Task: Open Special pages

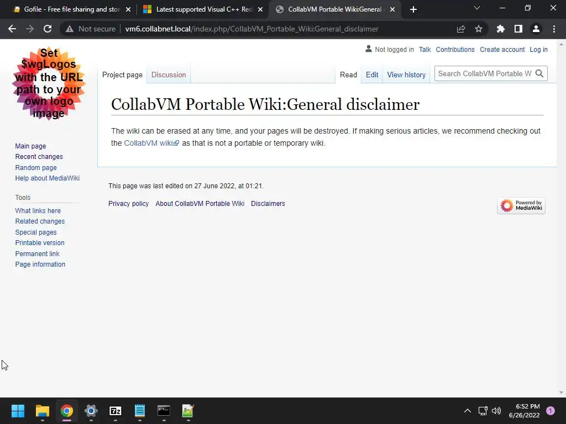Action: [x=36, y=232]
